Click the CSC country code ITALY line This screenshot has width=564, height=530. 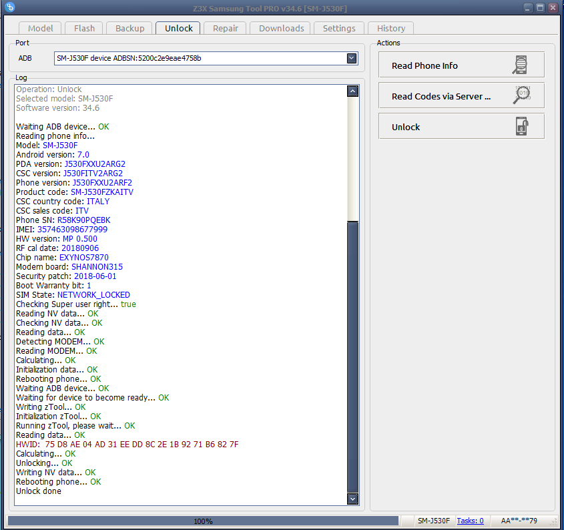click(x=63, y=201)
